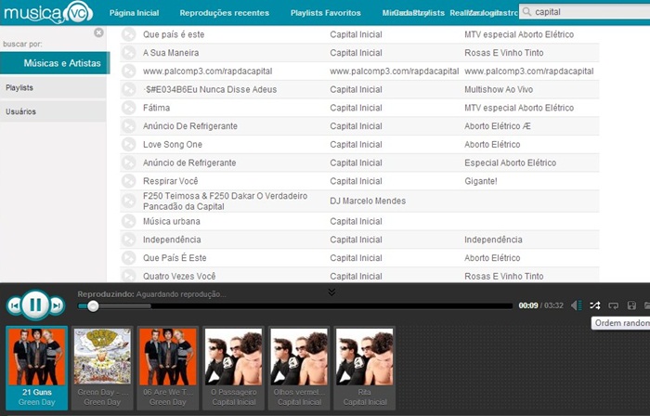Click the add icon beside the www.palcomp3.com/rapdacapital song
Viewport: 650px width, 416px height.
pos(128,71)
